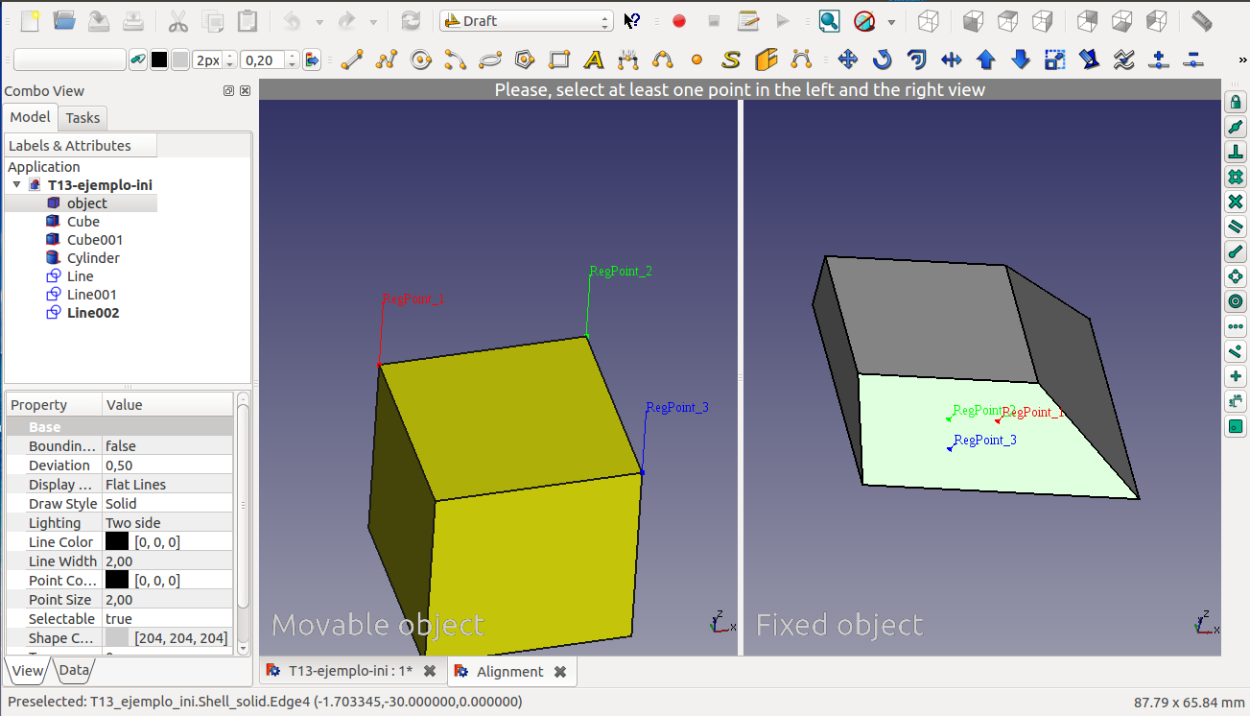Collapse the T13-ejemplo-ini document tree
The height and width of the screenshot is (716, 1250).
point(16,185)
